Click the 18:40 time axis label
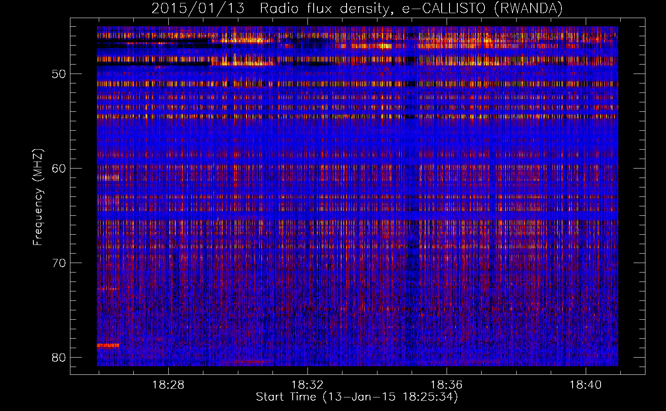Image resolution: width=666 pixels, height=411 pixels. pyautogui.click(x=585, y=385)
